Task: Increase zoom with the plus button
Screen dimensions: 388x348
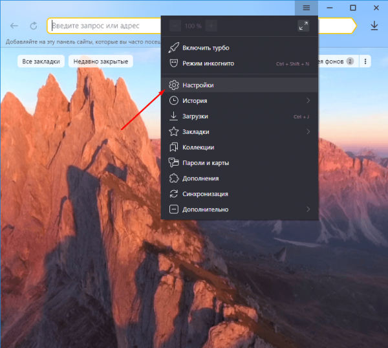Action: (x=211, y=26)
